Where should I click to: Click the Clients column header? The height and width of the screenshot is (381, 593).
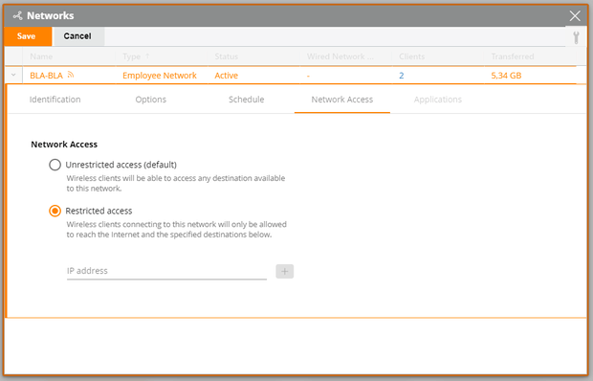(x=411, y=56)
